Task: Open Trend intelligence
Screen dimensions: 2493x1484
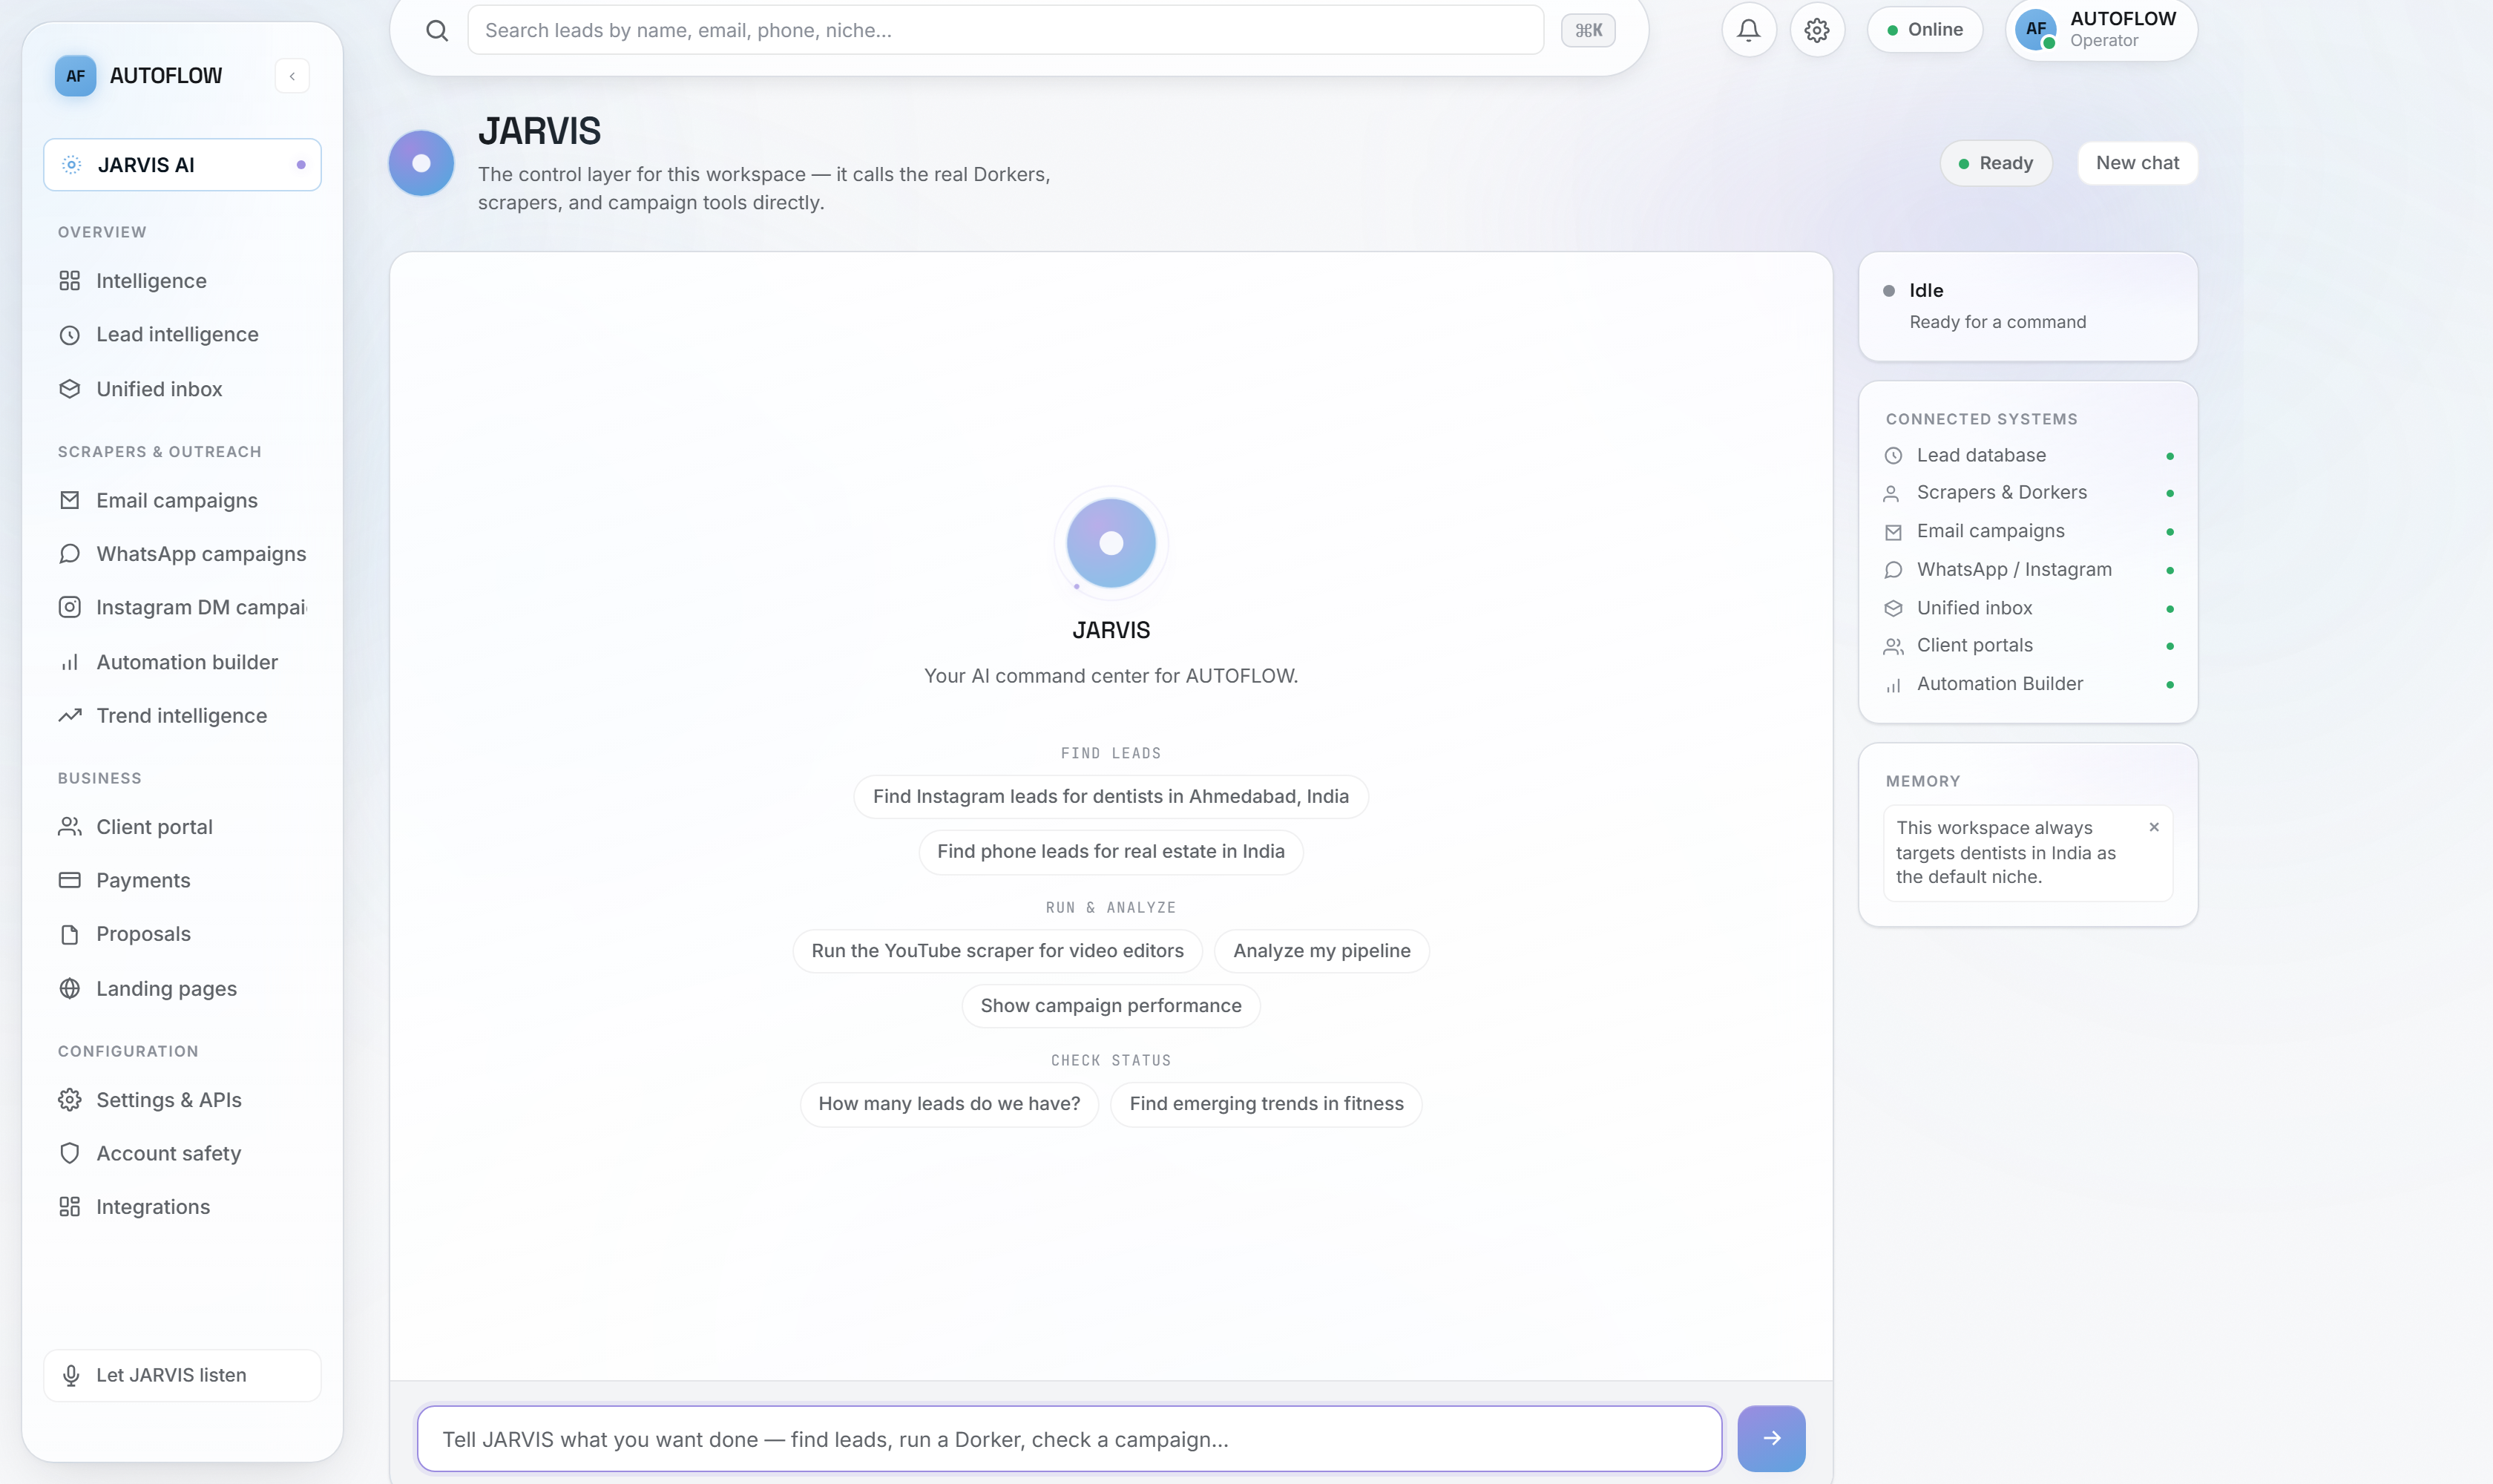Action: 182,716
